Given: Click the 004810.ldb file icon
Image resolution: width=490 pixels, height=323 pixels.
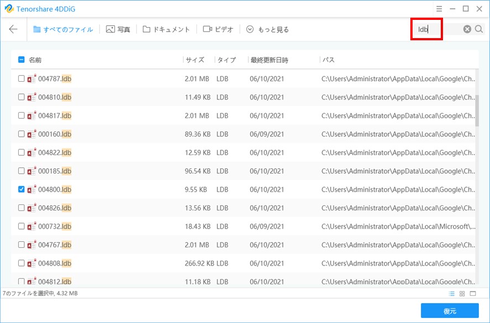Looking at the screenshot, I should (32, 97).
